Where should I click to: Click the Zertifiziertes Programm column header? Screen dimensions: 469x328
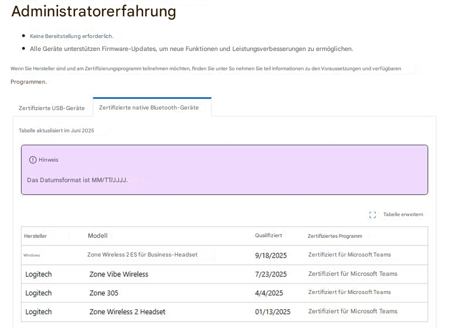pos(335,236)
